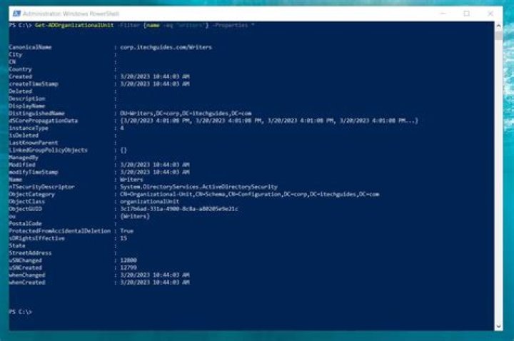Click the nTSecurityDescriptor value
Image resolution: width=514 pixels, height=341 pixels.
point(198,187)
